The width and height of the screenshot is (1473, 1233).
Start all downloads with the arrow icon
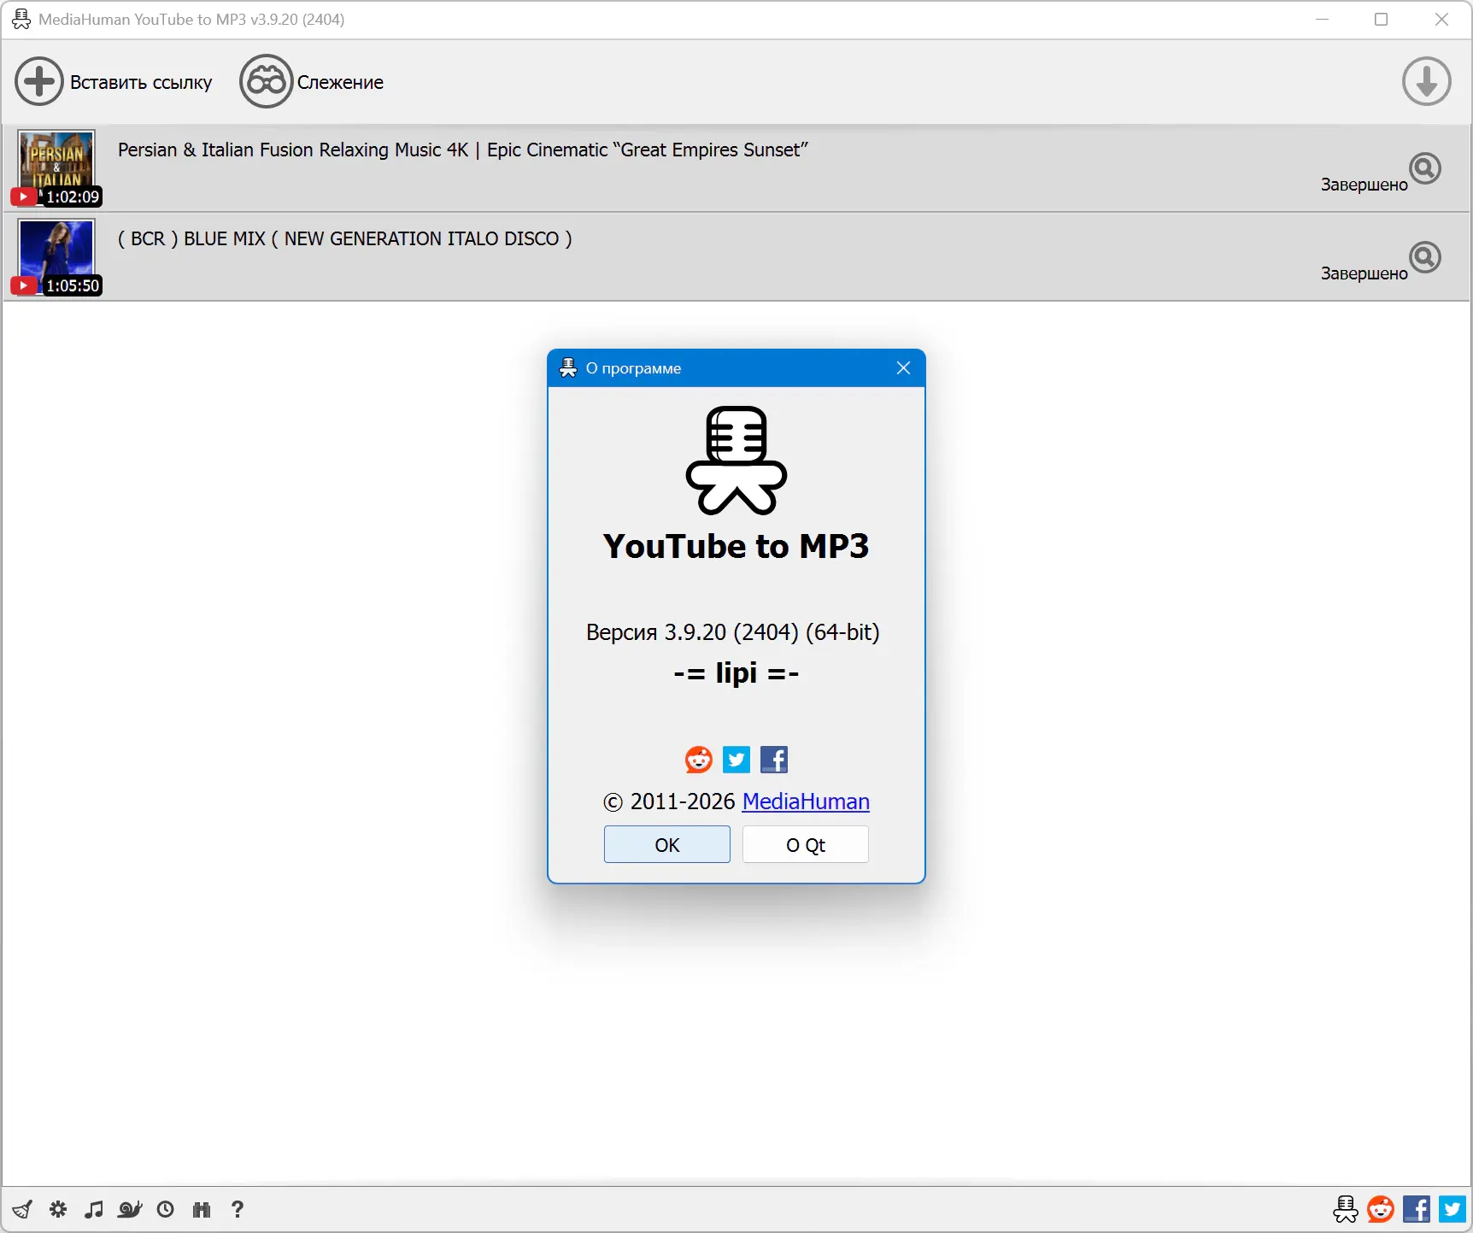[x=1426, y=82]
